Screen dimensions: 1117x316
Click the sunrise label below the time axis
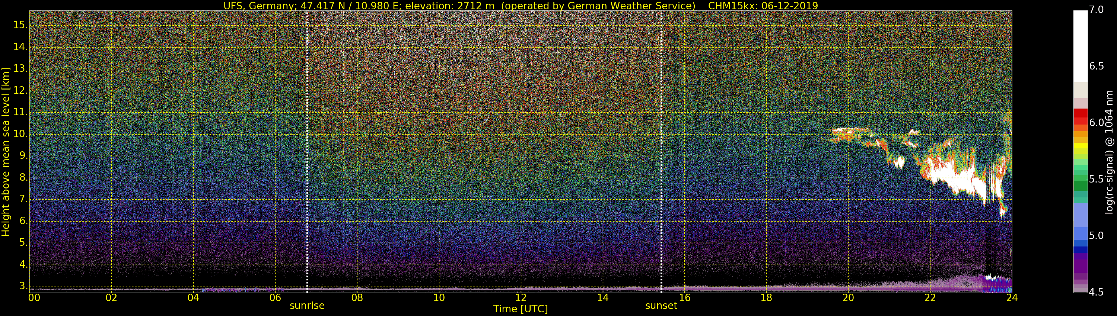click(x=307, y=306)
